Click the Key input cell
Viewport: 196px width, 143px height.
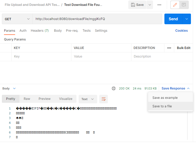coord(41,56)
